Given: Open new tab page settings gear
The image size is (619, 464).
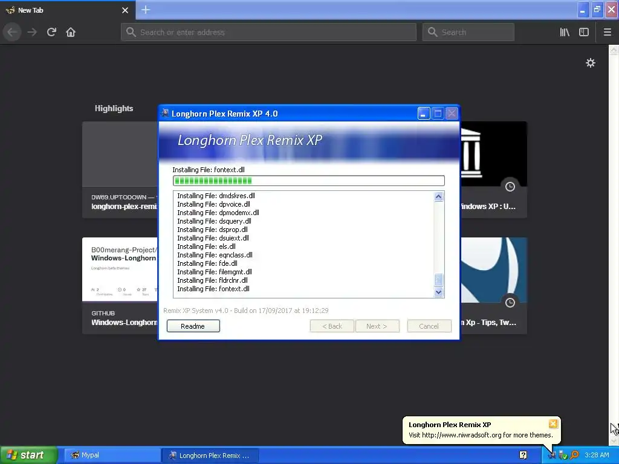Looking at the screenshot, I should pyautogui.click(x=590, y=63).
